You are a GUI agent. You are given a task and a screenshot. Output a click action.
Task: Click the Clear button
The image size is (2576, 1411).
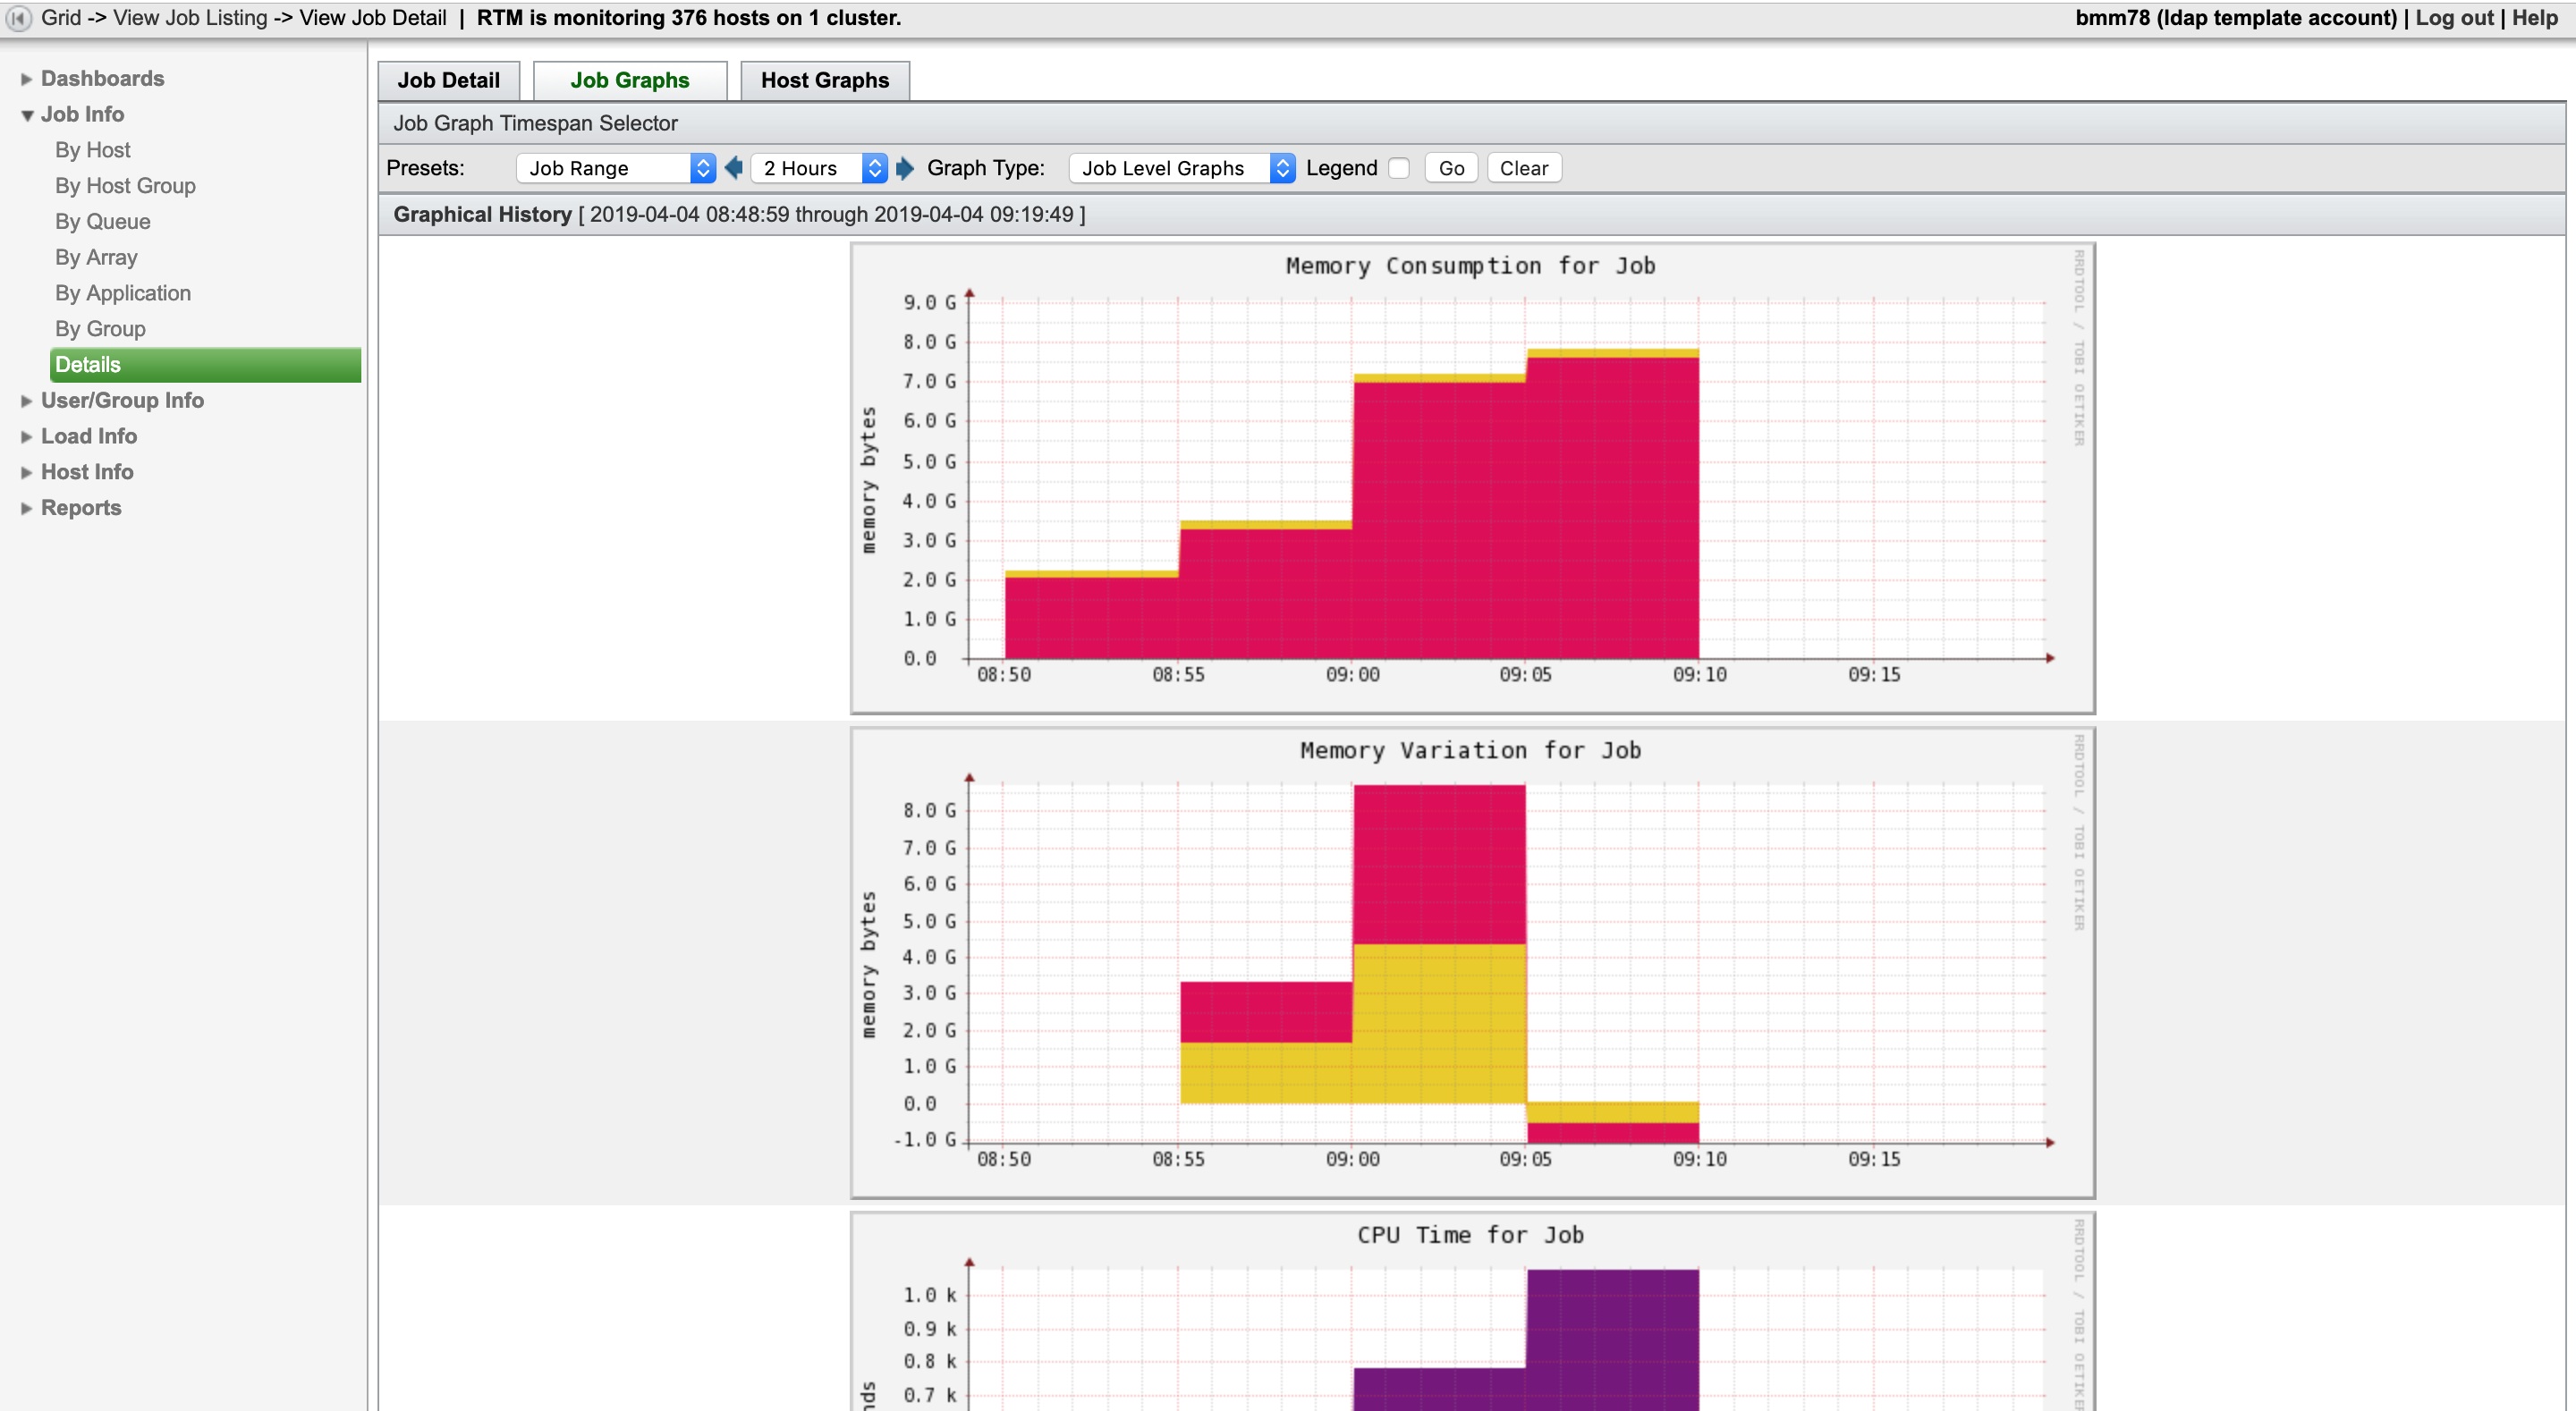[x=1524, y=168]
